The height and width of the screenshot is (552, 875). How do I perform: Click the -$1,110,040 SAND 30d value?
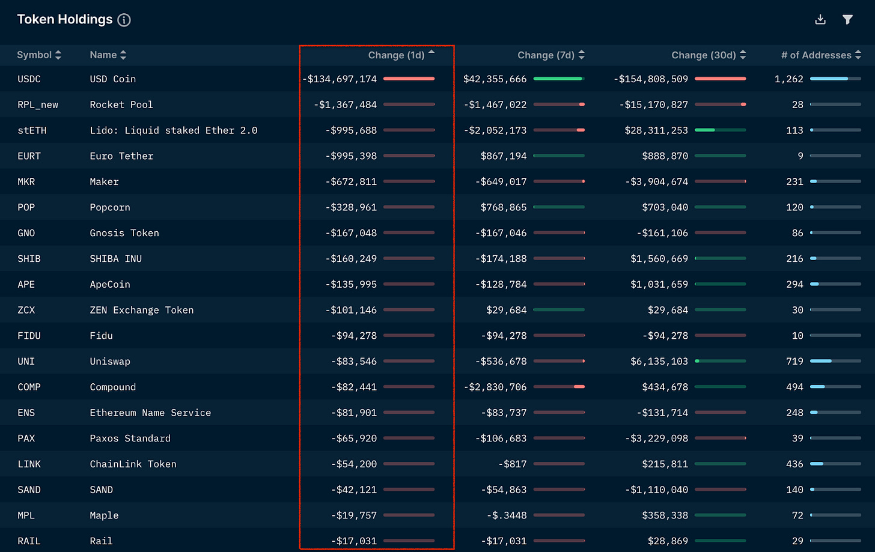[656, 490]
